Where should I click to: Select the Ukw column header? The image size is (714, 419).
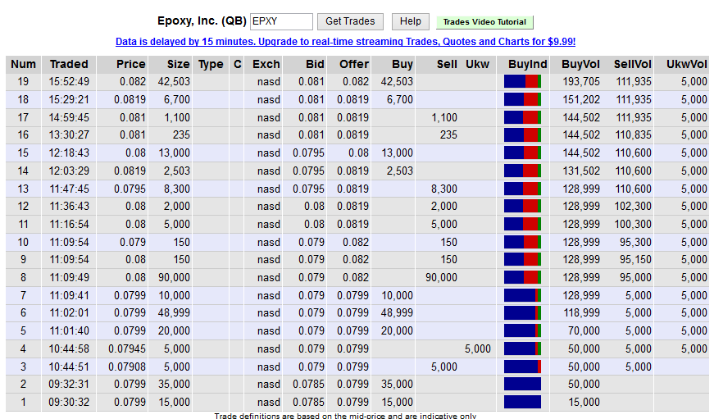(x=477, y=64)
